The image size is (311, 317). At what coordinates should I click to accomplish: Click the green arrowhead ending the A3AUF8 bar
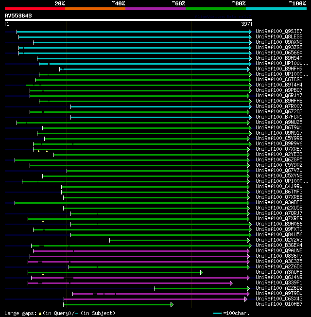click(202, 273)
